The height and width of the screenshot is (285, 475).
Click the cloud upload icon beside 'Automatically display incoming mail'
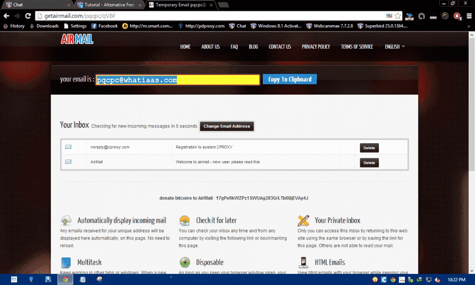[x=66, y=220]
